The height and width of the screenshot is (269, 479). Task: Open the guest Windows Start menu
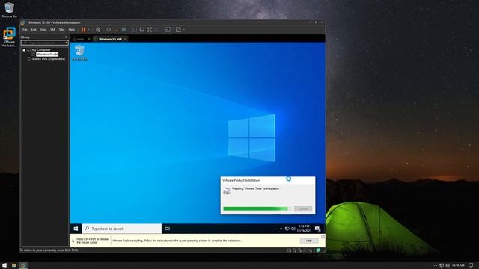tap(76, 229)
